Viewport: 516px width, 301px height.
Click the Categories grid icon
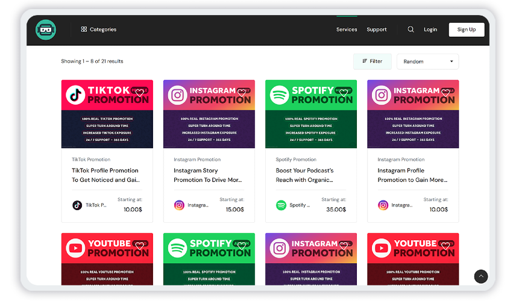[84, 29]
